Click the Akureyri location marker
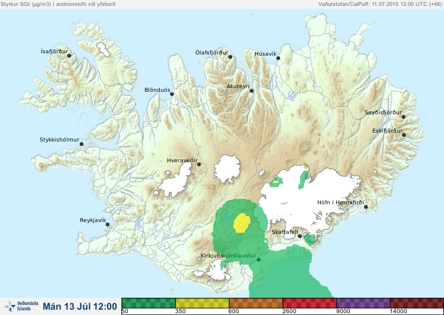The image size is (444, 315). coord(252,91)
